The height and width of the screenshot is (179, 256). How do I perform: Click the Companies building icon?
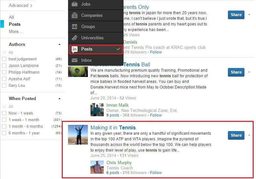click(75, 16)
